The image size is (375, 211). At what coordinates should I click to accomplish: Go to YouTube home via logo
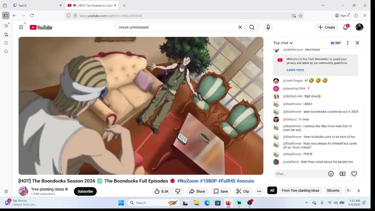click(41, 27)
